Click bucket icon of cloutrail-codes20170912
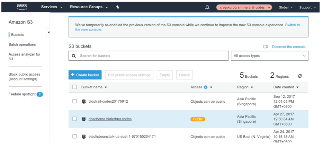 (84, 102)
